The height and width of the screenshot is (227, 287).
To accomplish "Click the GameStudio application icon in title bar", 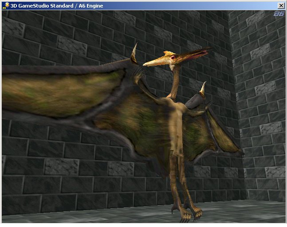I will pyautogui.click(x=6, y=6).
